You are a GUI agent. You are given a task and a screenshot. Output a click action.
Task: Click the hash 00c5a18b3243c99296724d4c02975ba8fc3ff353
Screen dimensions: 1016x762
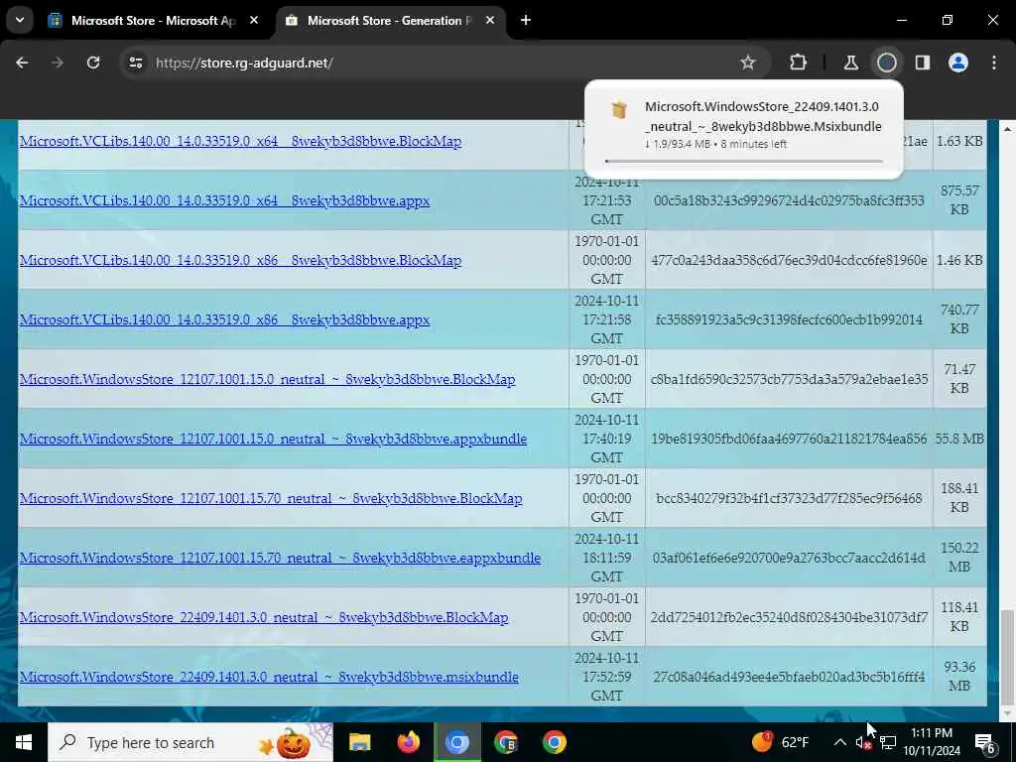pos(789,200)
